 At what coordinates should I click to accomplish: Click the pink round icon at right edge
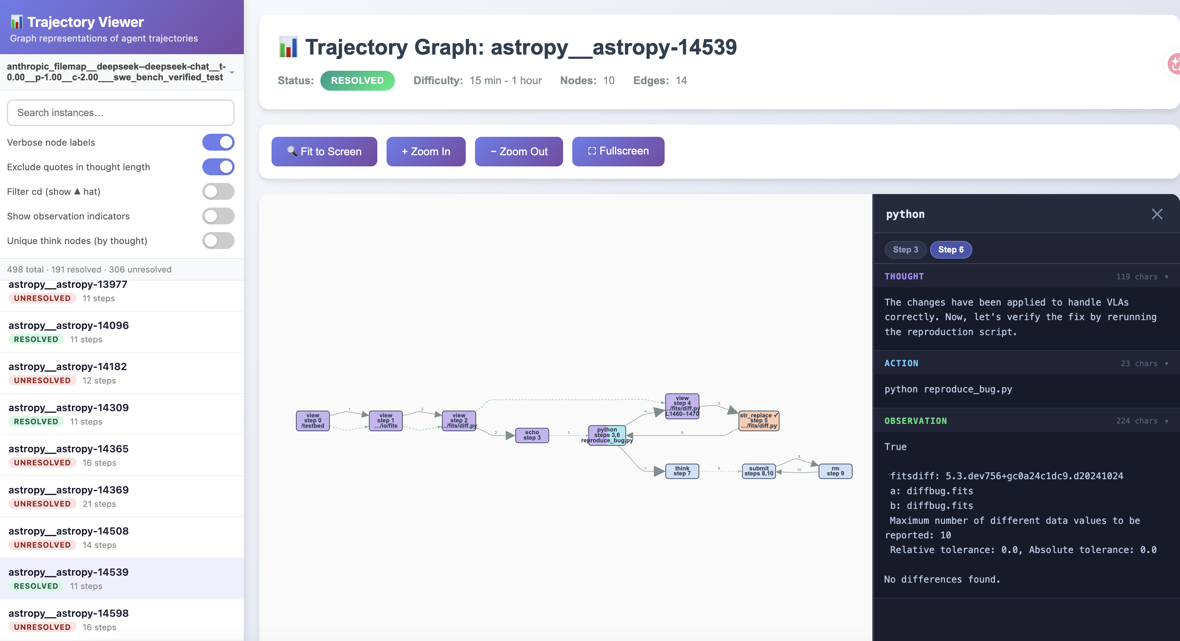(x=1173, y=63)
